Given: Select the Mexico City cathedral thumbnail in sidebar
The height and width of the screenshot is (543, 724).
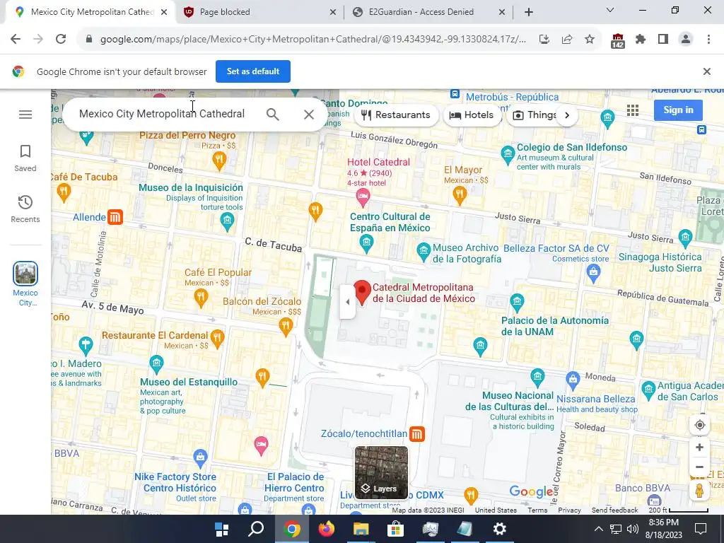Looking at the screenshot, I should click(25, 274).
